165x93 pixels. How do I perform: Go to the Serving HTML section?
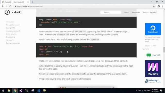[x=11, y=28]
